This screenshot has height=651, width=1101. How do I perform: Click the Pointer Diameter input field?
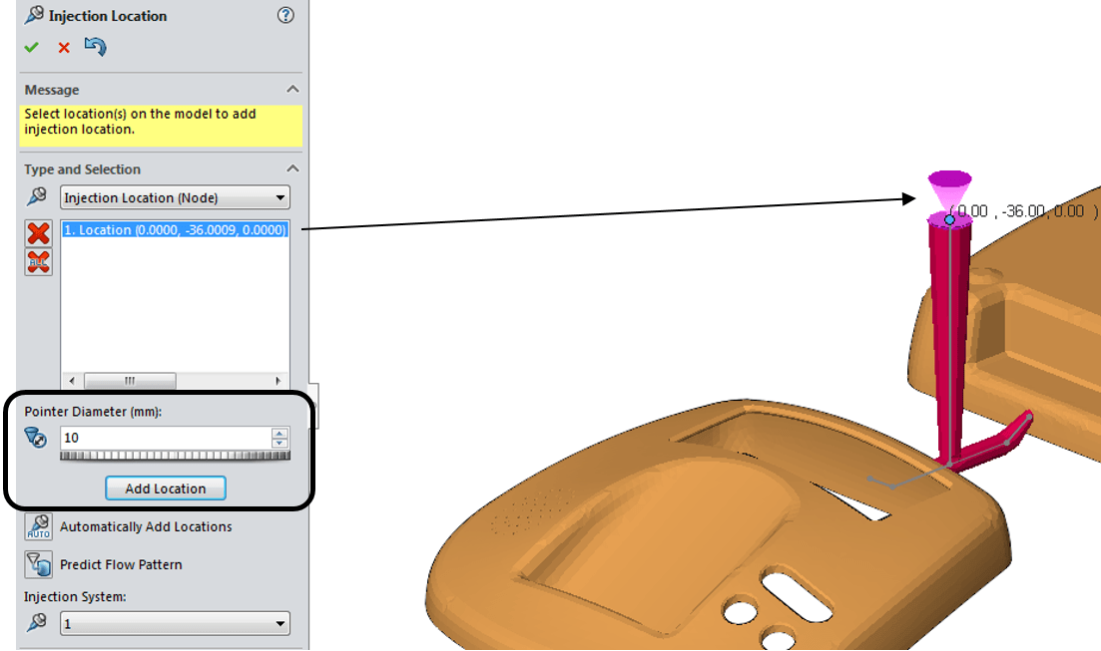tap(165, 438)
